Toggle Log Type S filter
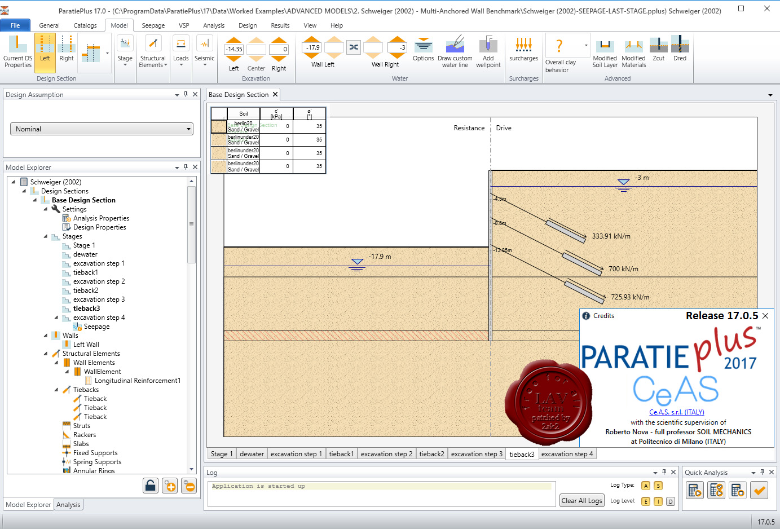This screenshot has height=529, width=780. 658,486
